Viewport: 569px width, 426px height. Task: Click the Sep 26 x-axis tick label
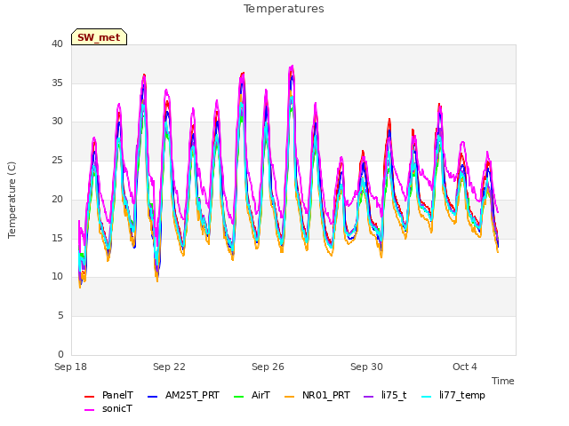pyautogui.click(x=268, y=367)
